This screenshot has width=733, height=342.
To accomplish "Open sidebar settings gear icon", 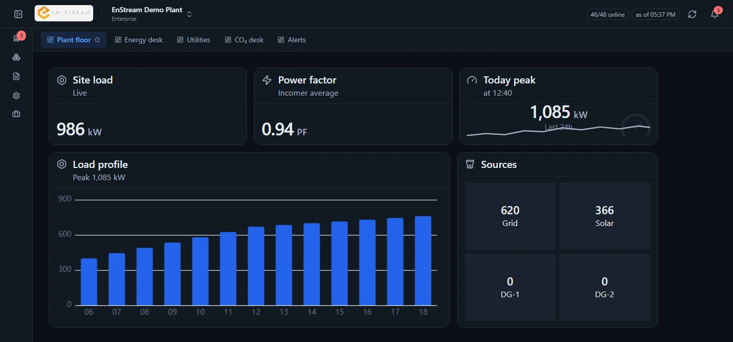I will pyautogui.click(x=16, y=96).
